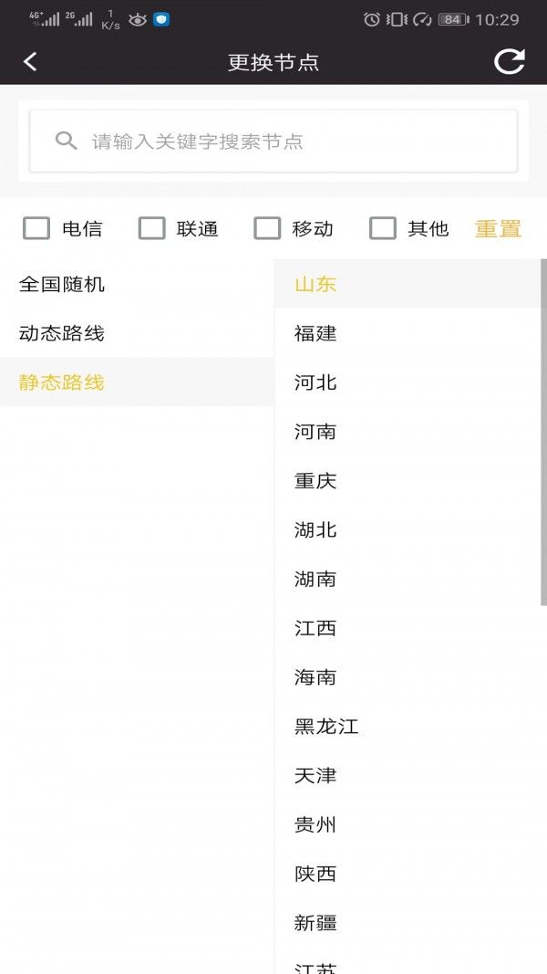Tap the back arrow icon
This screenshot has width=547, height=974.
click(x=30, y=61)
